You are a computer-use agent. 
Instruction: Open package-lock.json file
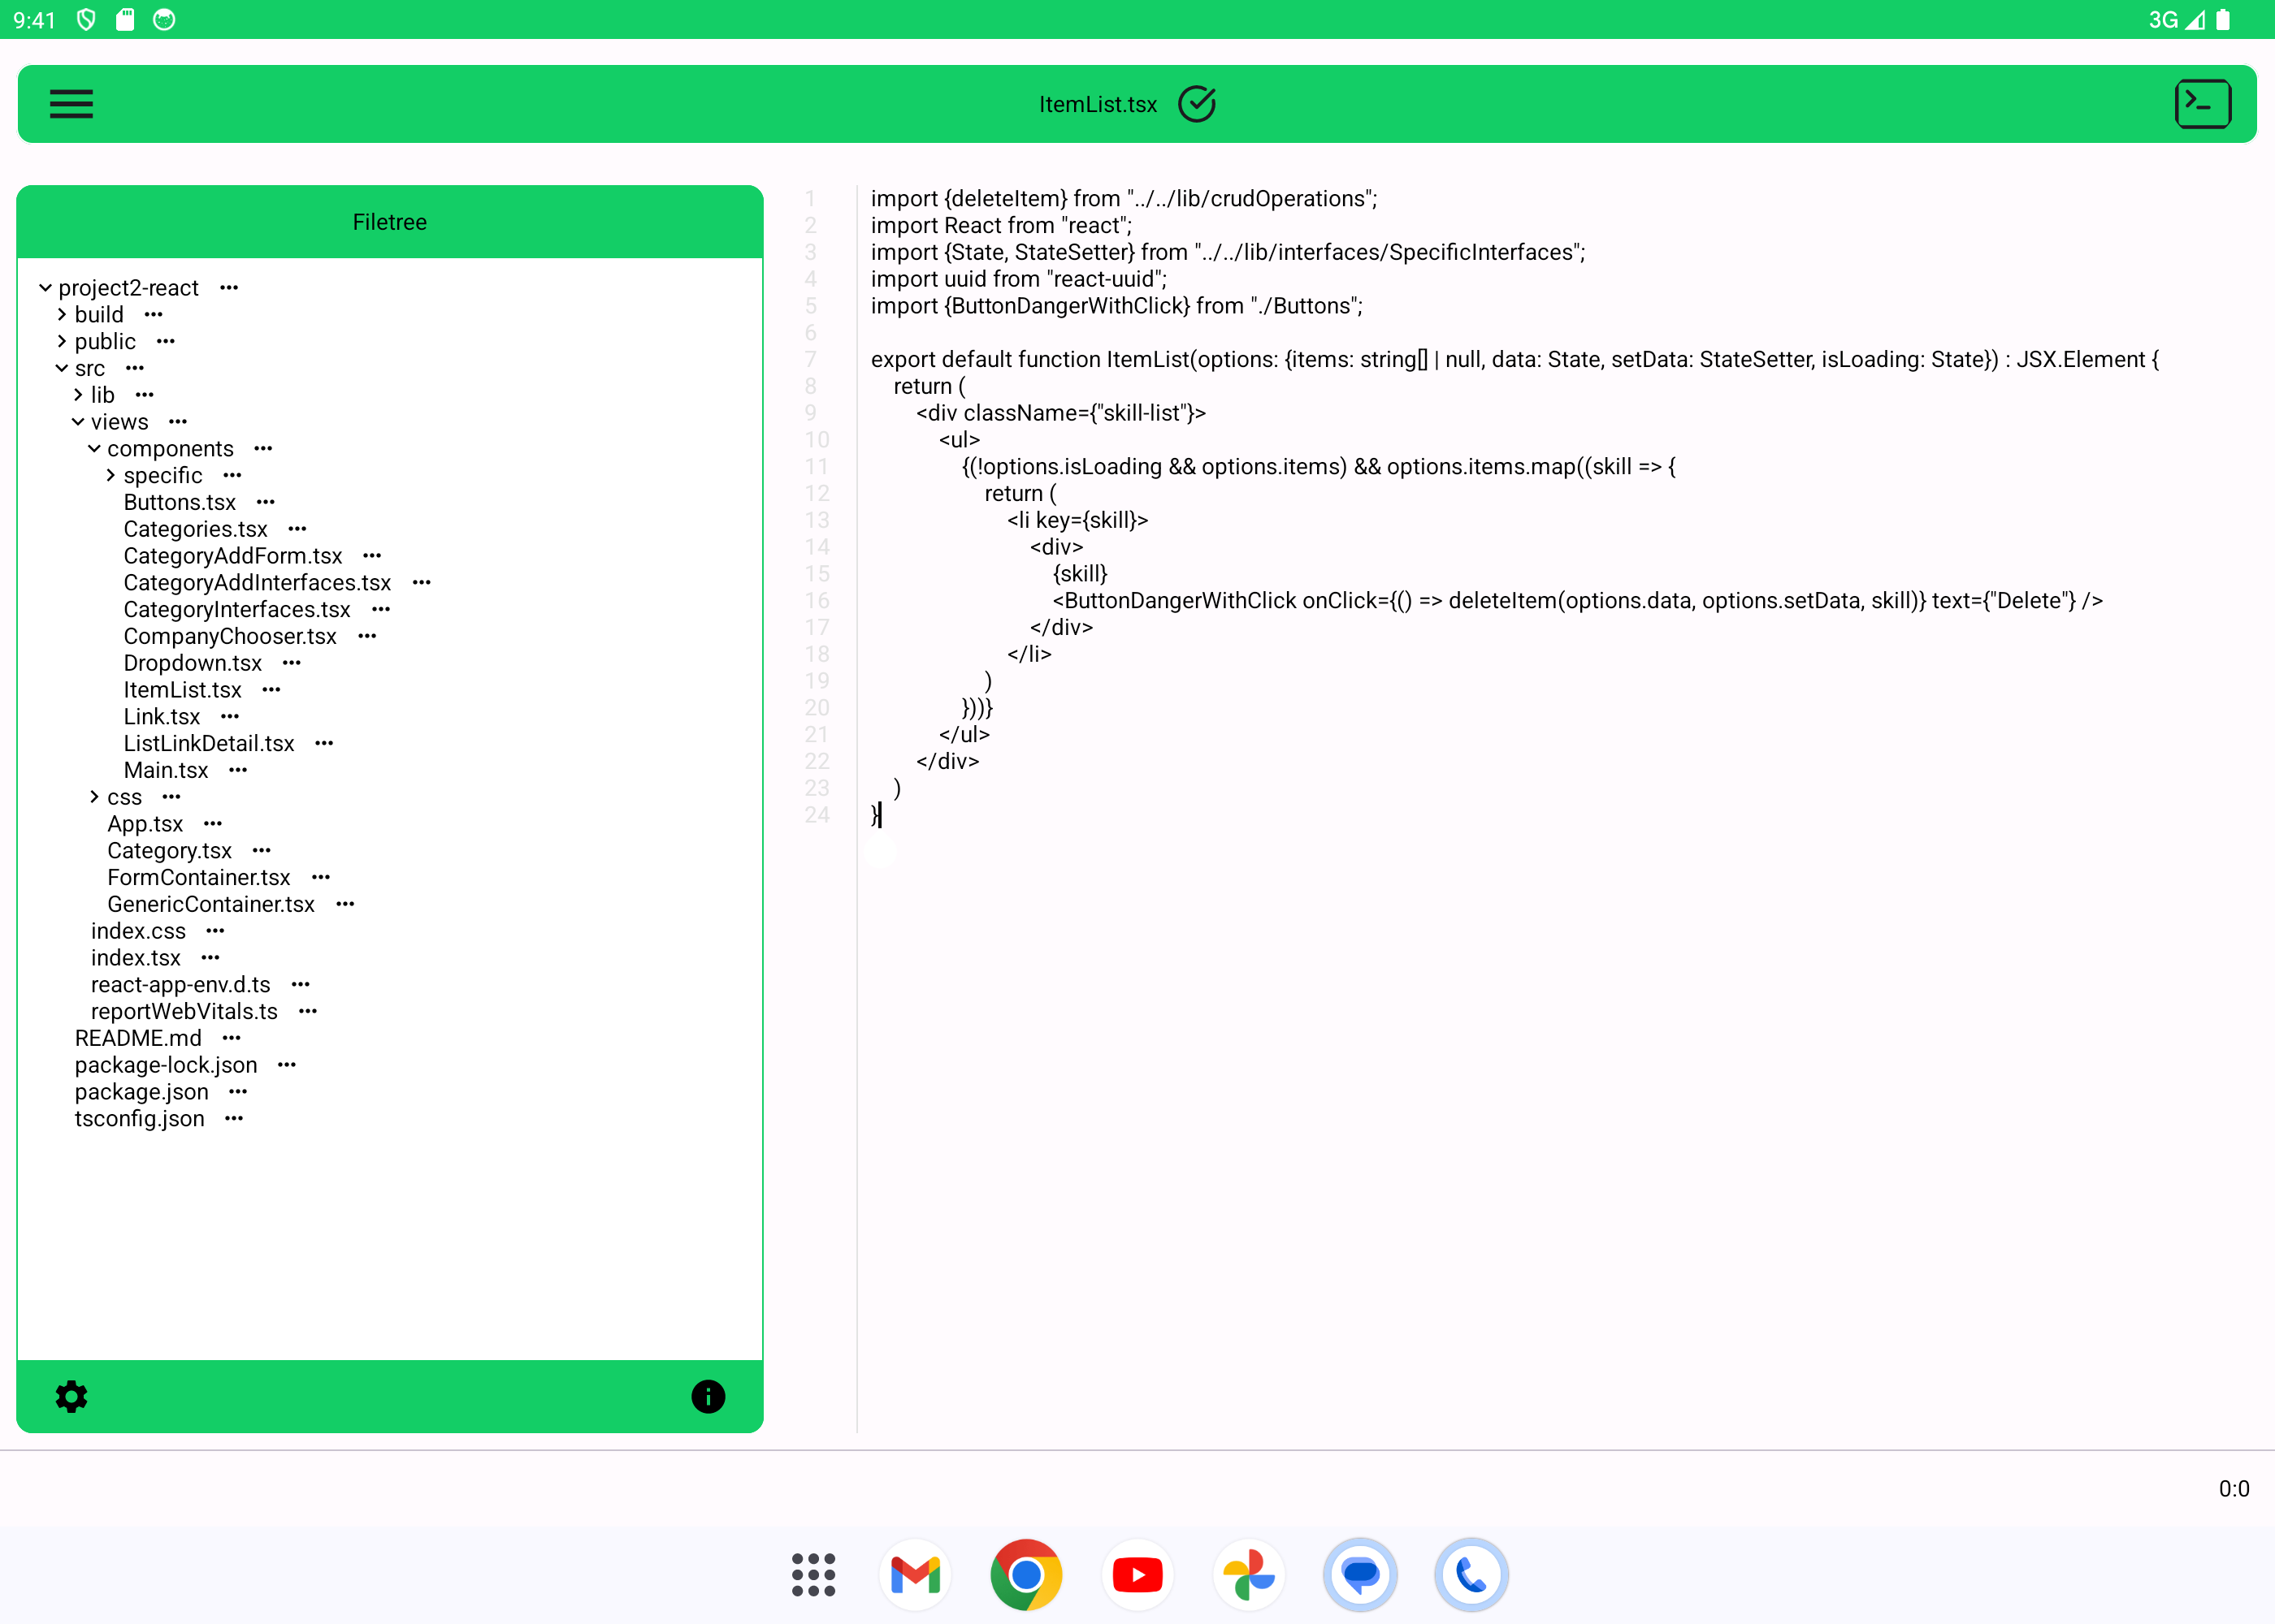[x=166, y=1065]
